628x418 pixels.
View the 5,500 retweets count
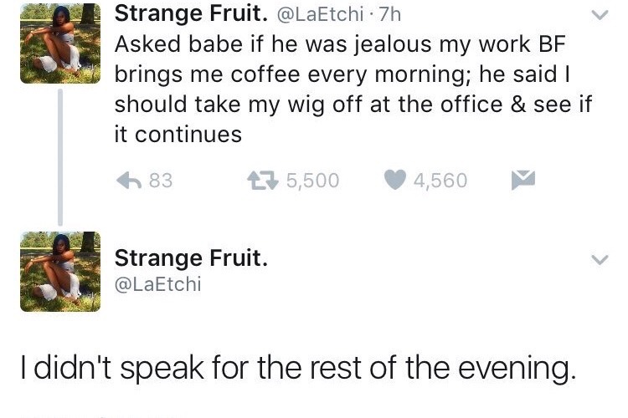click(313, 181)
